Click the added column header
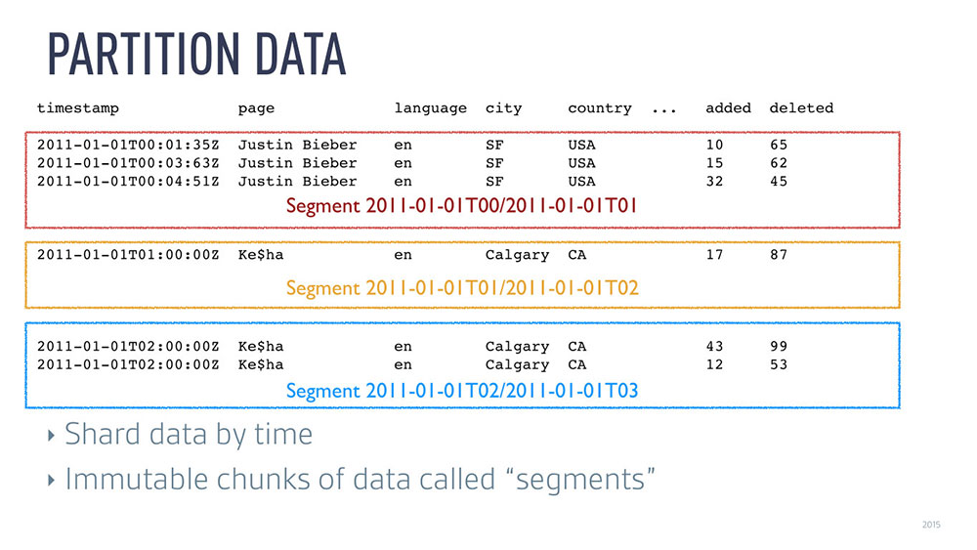Viewport: 977px width, 550px height. (728, 108)
